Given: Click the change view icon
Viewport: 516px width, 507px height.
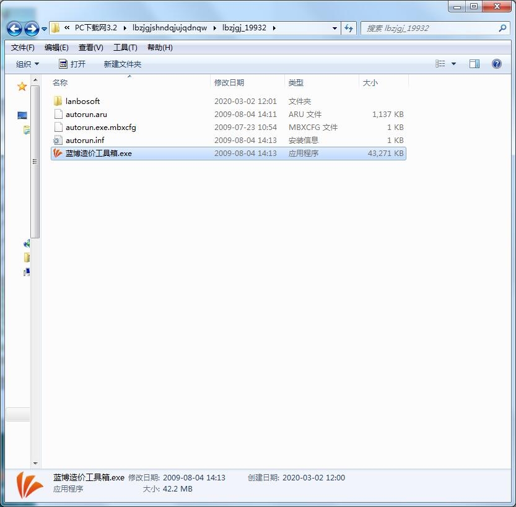Looking at the screenshot, I should tap(440, 64).
